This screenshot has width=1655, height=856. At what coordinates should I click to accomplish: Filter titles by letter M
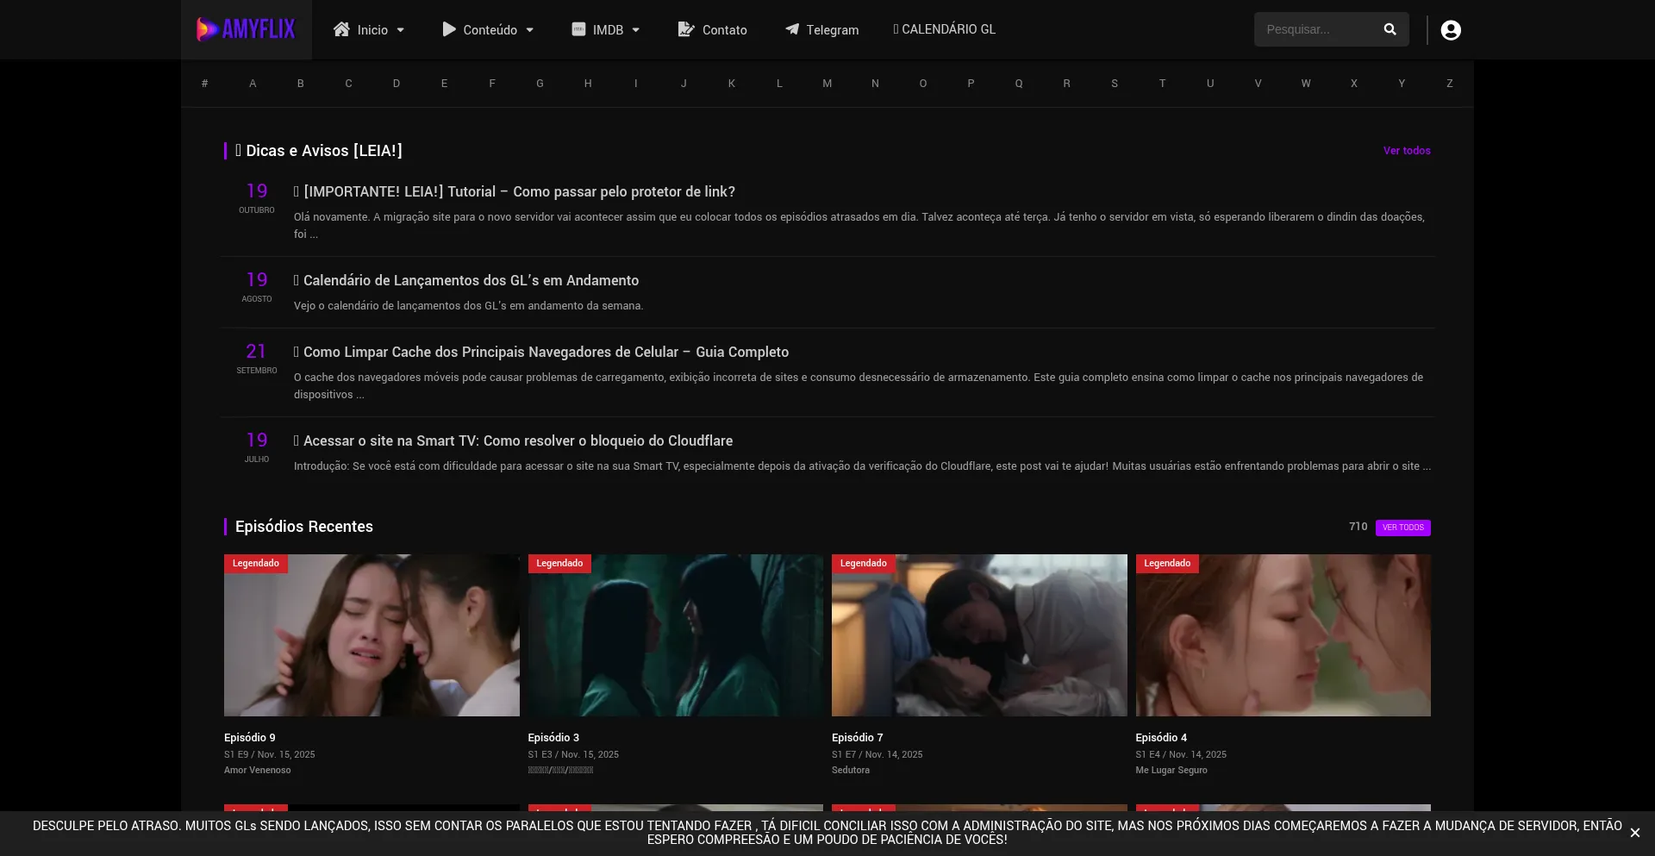click(827, 84)
